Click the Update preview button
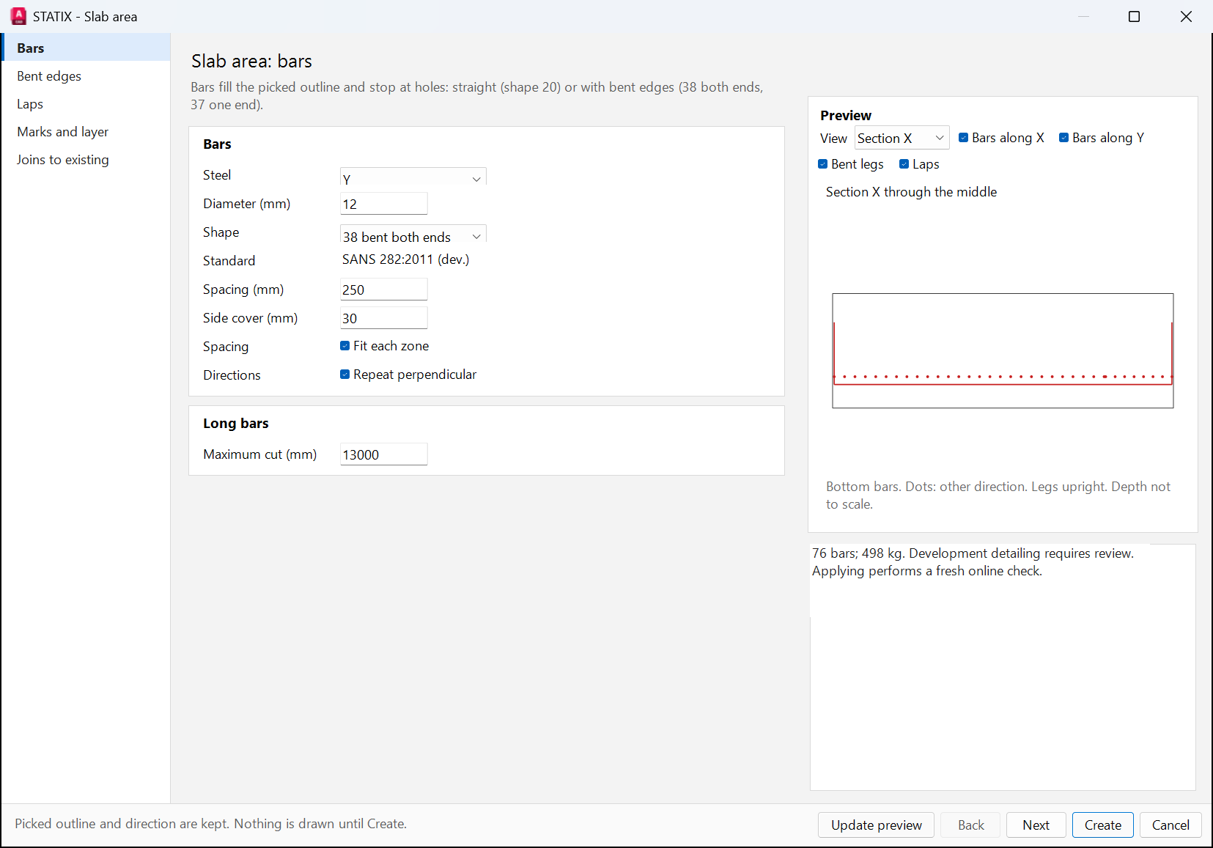1213x848 pixels. pyautogui.click(x=876, y=825)
